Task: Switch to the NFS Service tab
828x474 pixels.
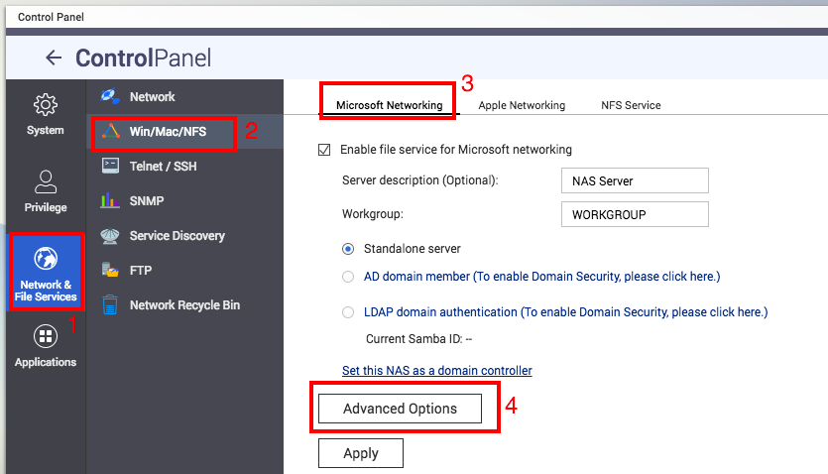Action: (x=631, y=105)
